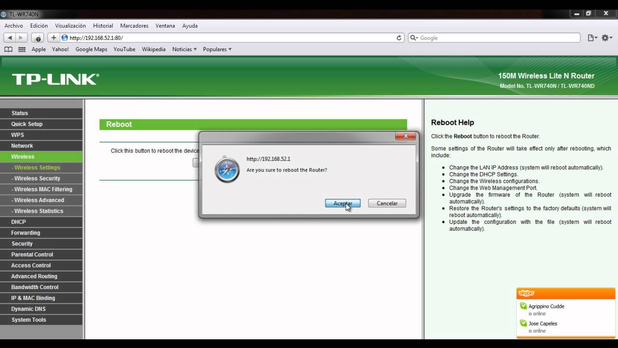Open the Visualización menu
Image resolution: width=618 pixels, height=348 pixels.
click(x=70, y=26)
